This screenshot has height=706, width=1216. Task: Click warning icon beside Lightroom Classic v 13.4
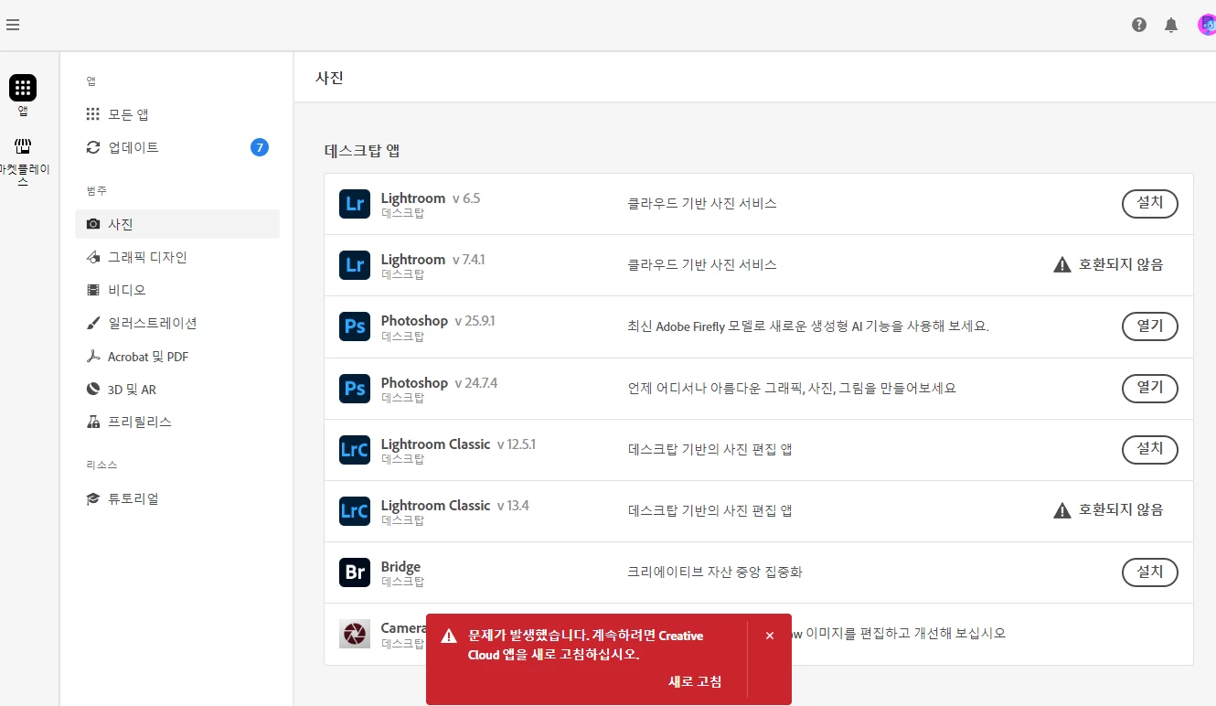[1061, 510]
